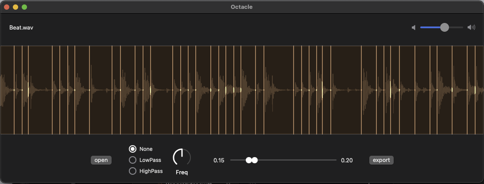This screenshot has width=484, height=184.
Task: Click the volume slider knob
Action: pos(445,27)
